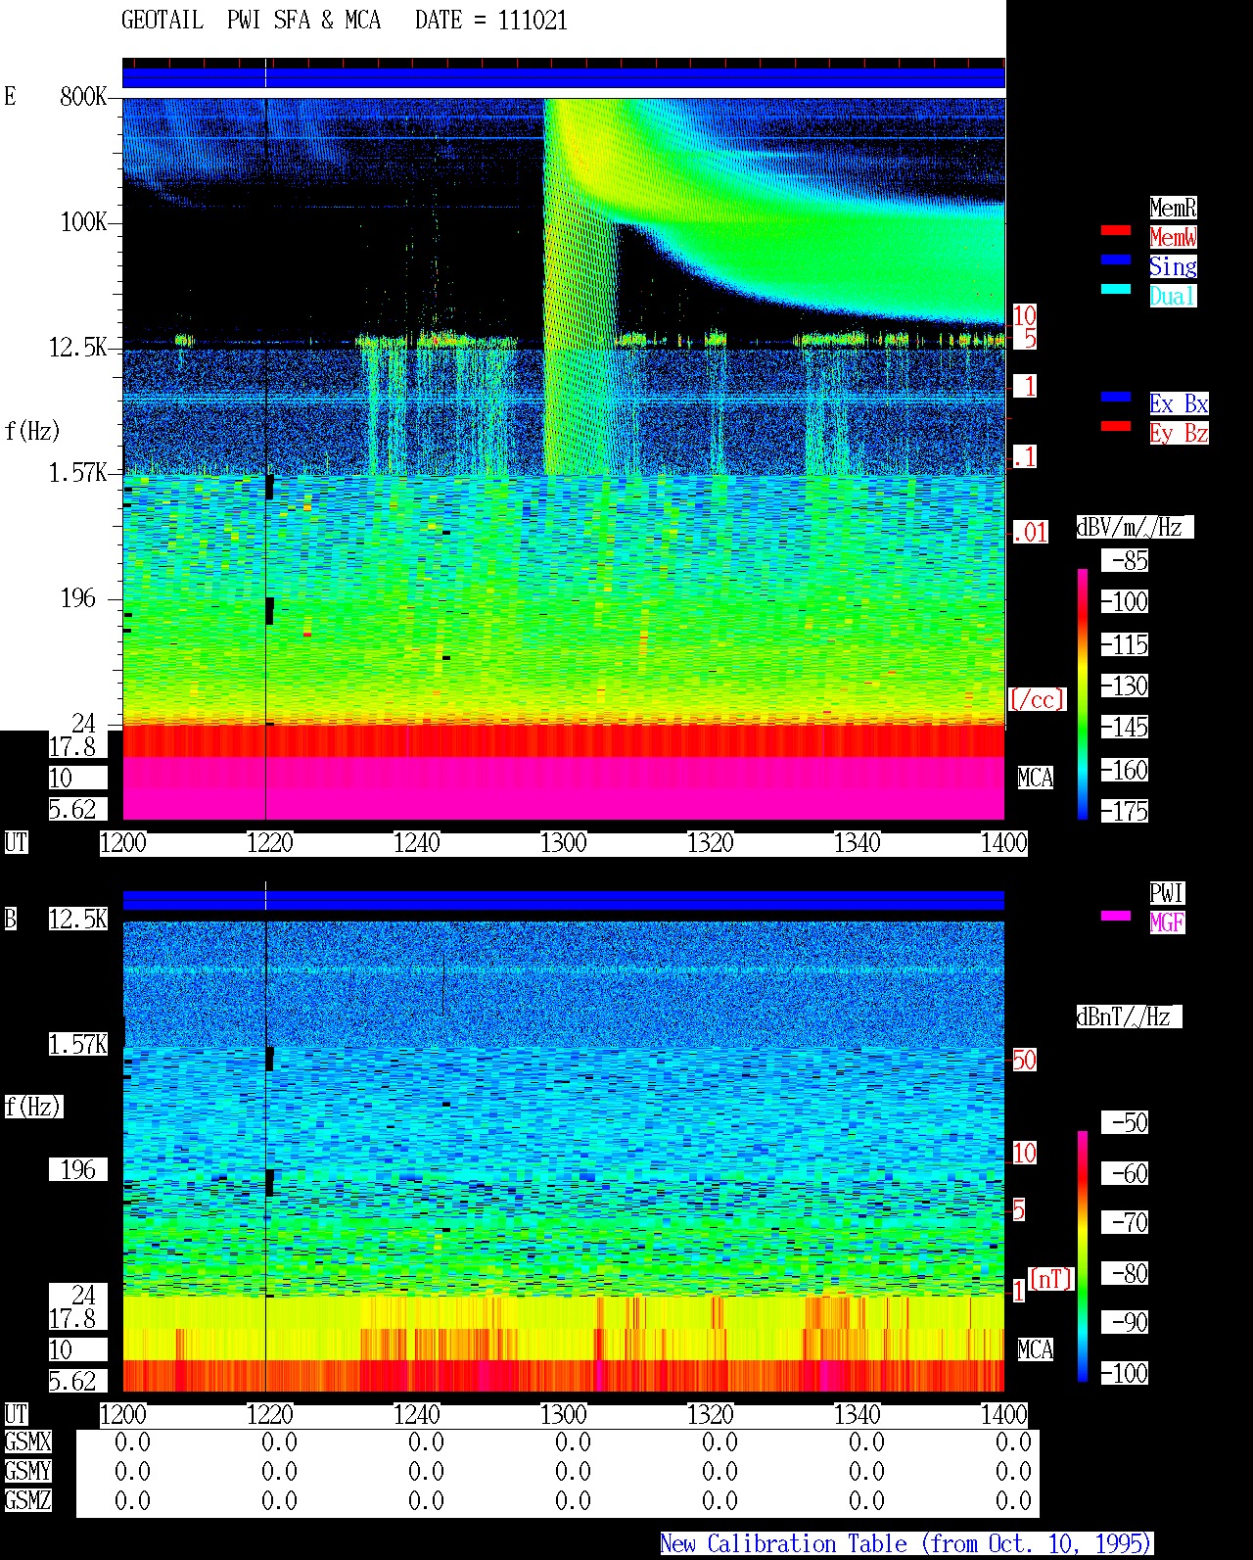Select the Ex Bx legend label
This screenshot has width=1253, height=1560.
(1179, 403)
